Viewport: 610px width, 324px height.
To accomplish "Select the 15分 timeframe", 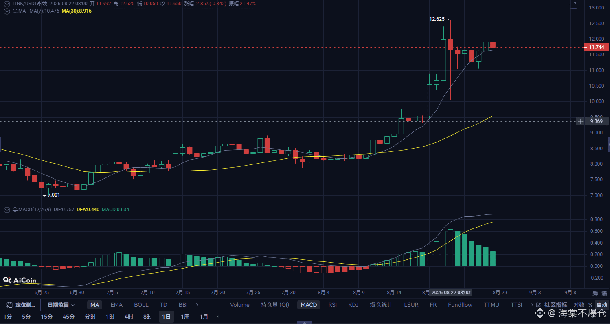I will [x=46, y=317].
